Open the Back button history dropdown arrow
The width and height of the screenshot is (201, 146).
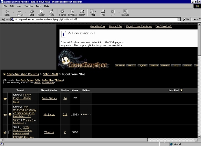13,13
